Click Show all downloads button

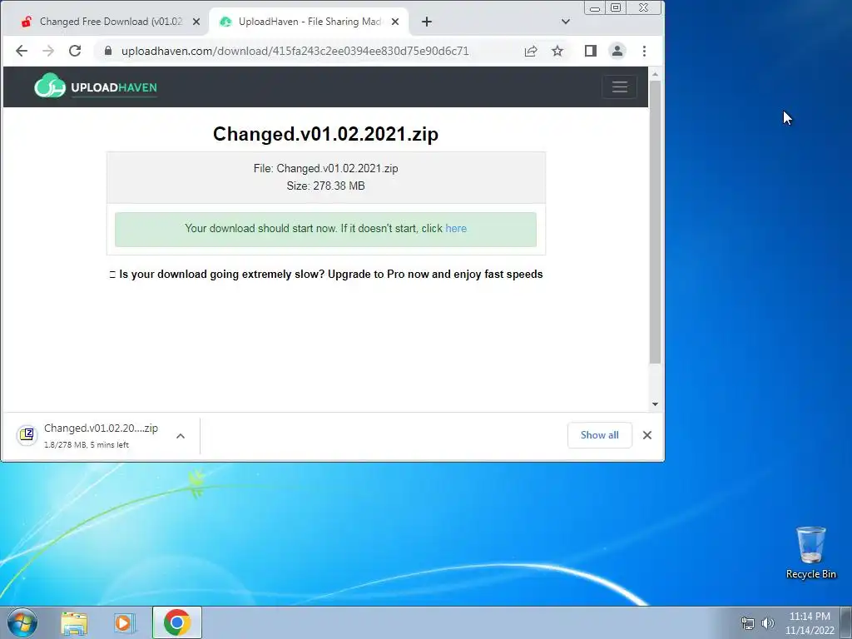tap(599, 435)
